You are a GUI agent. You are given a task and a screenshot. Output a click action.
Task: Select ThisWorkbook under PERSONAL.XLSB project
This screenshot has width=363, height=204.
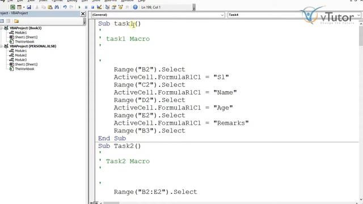click(24, 69)
